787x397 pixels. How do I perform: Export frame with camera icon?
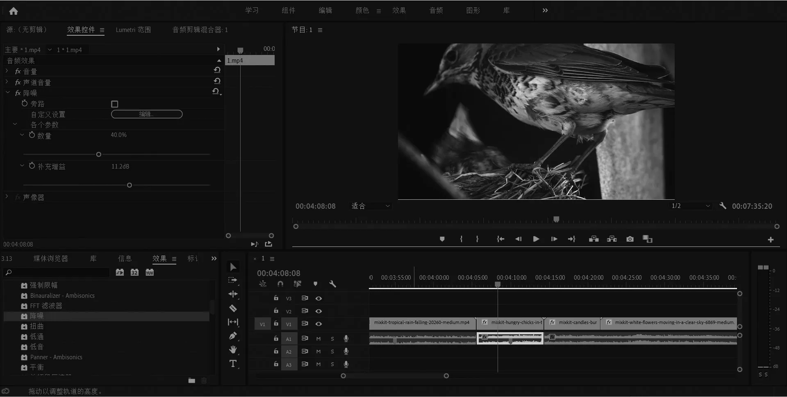pos(630,239)
